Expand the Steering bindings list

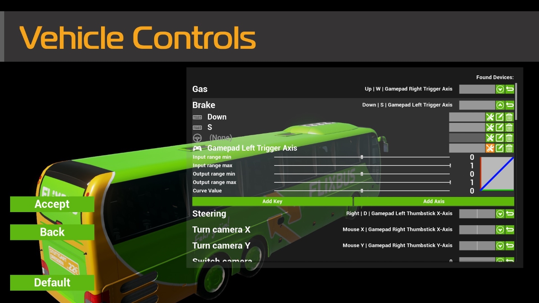500,214
